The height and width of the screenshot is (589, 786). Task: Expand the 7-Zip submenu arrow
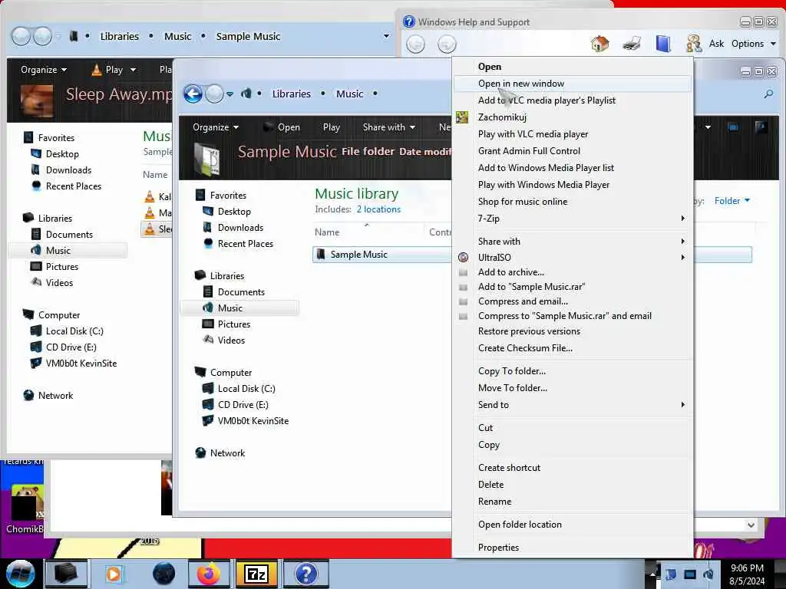[682, 219]
